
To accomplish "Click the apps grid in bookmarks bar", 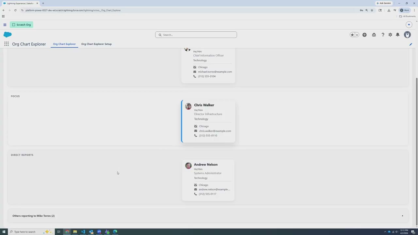I will [3, 16].
